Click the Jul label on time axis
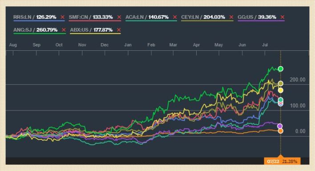The height and width of the screenshot is (171, 315). [265, 45]
